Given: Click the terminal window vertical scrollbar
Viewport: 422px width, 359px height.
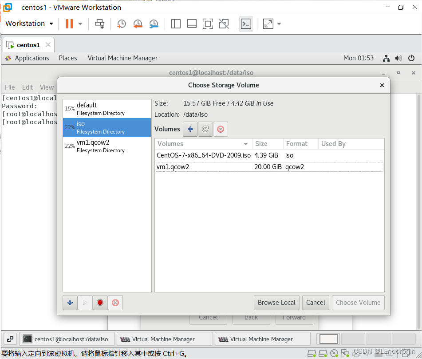Looking at the screenshot, I should [418, 212].
